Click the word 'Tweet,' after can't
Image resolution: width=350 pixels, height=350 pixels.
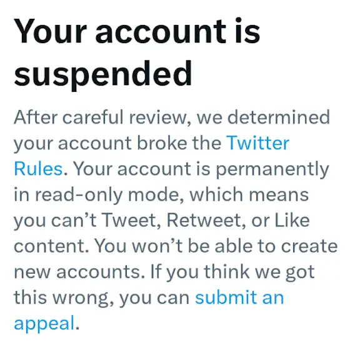[x=131, y=221]
